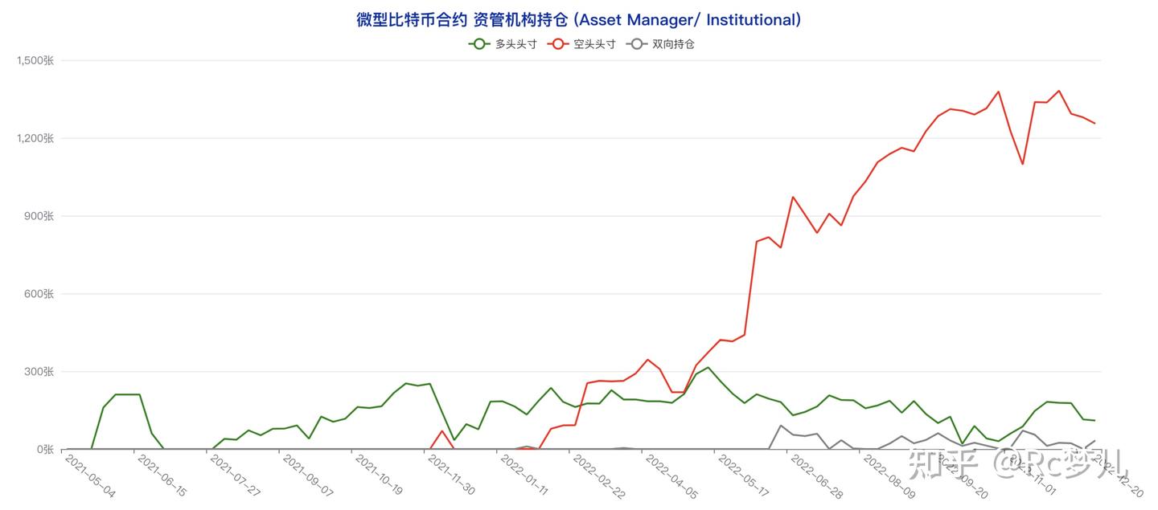The image size is (1158, 510).
Task: Toggle the 空头头寸 legend series
Action: point(581,44)
